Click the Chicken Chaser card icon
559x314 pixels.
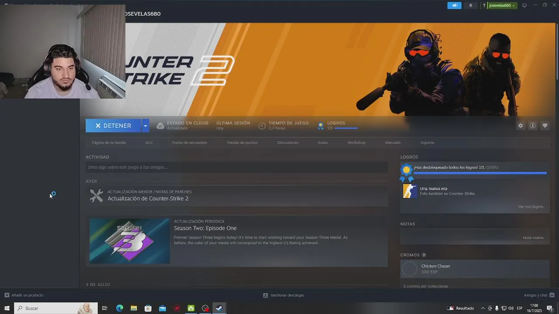410,269
